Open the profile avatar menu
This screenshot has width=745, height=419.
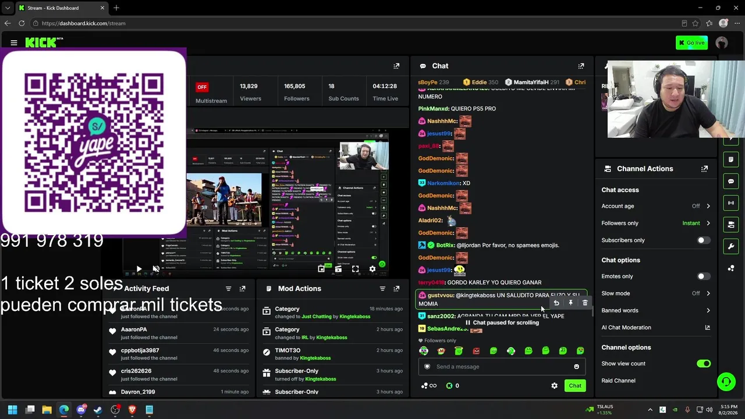(x=722, y=42)
